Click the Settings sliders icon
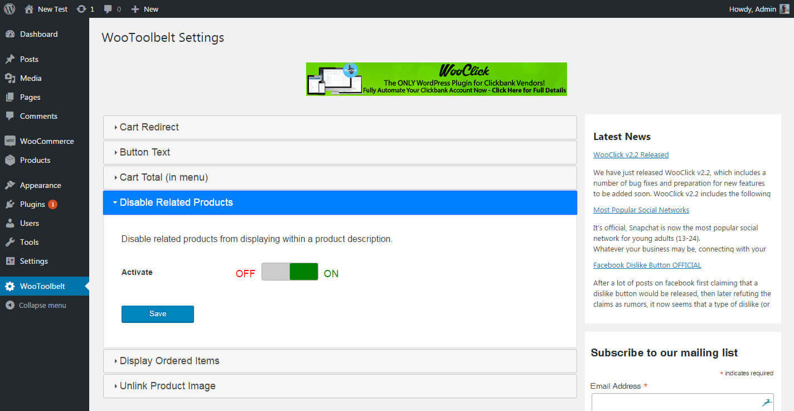 pyautogui.click(x=9, y=261)
